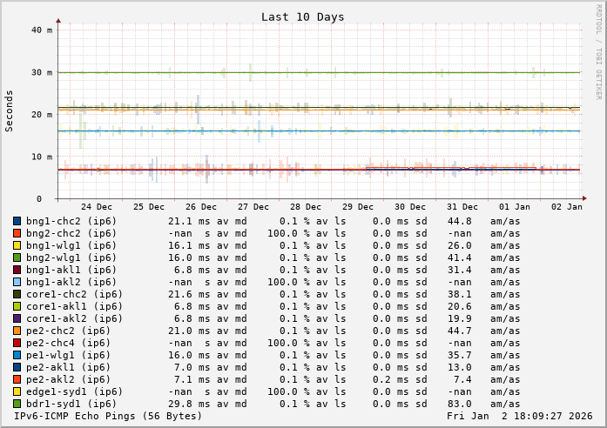
Task: Select the edge1-syd1 legend color swatch
Action: 17,391
